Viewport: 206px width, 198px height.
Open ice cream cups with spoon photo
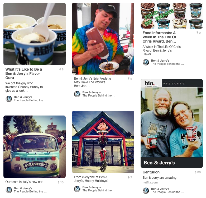point(35,34)
